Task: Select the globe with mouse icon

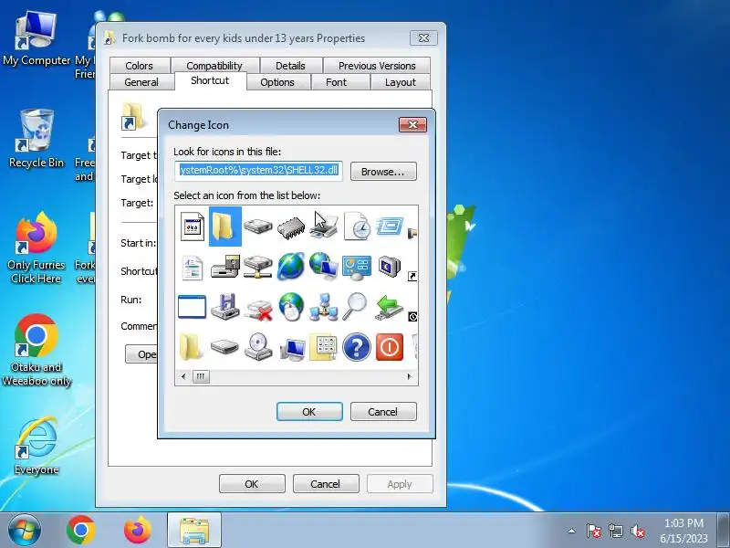Action: coord(291,307)
